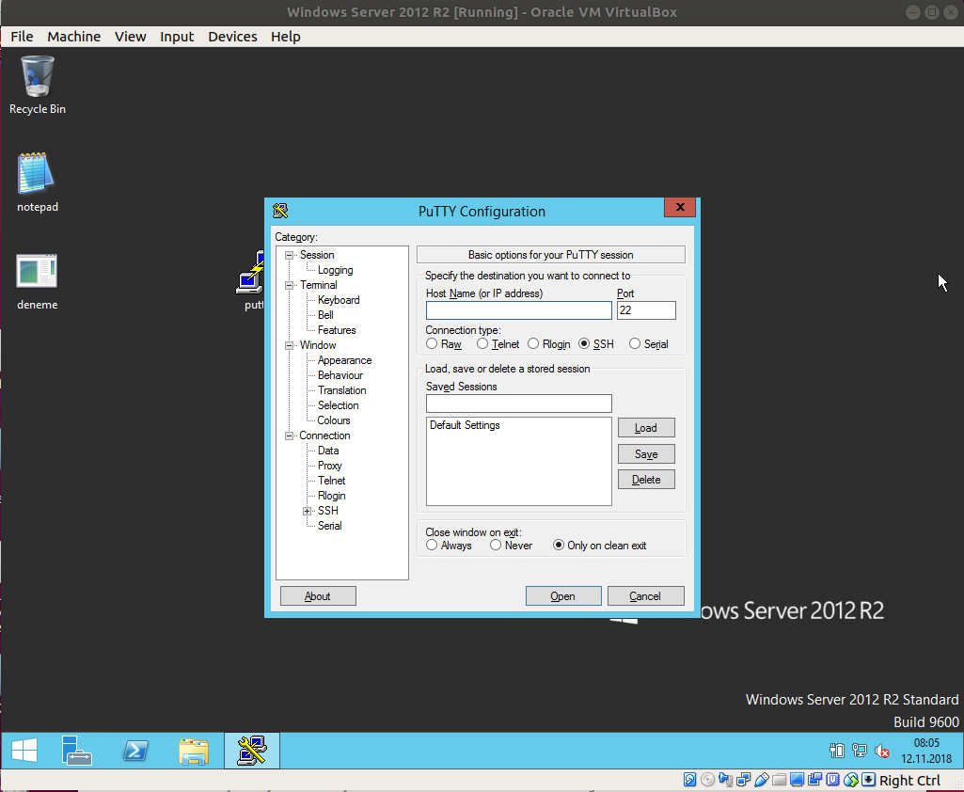Click the VirtualBox display status icon
Image resolution: width=964 pixels, height=792 pixels.
tap(797, 781)
